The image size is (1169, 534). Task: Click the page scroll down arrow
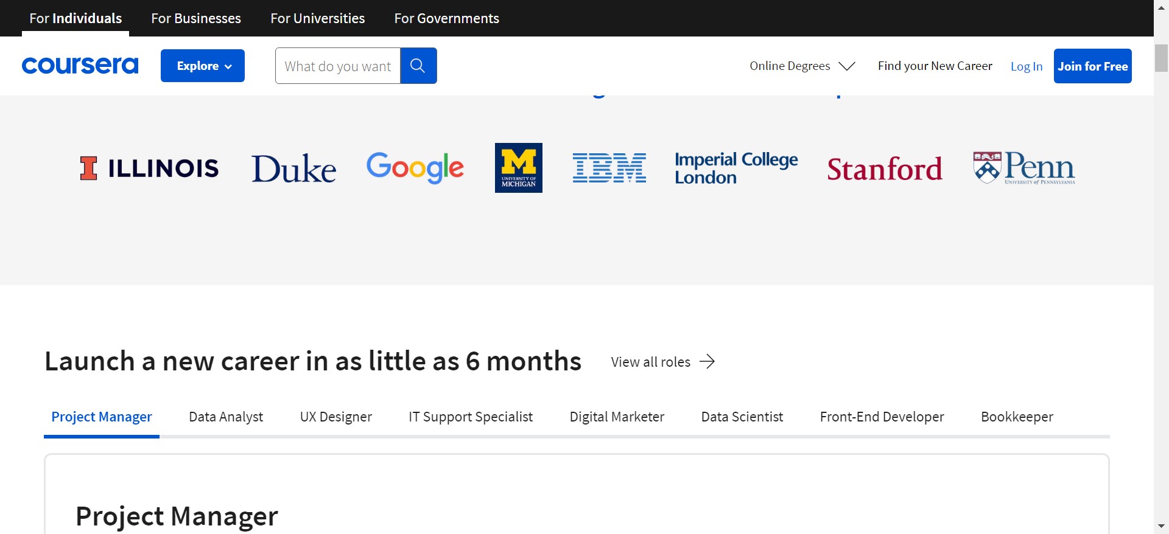click(x=1161, y=525)
